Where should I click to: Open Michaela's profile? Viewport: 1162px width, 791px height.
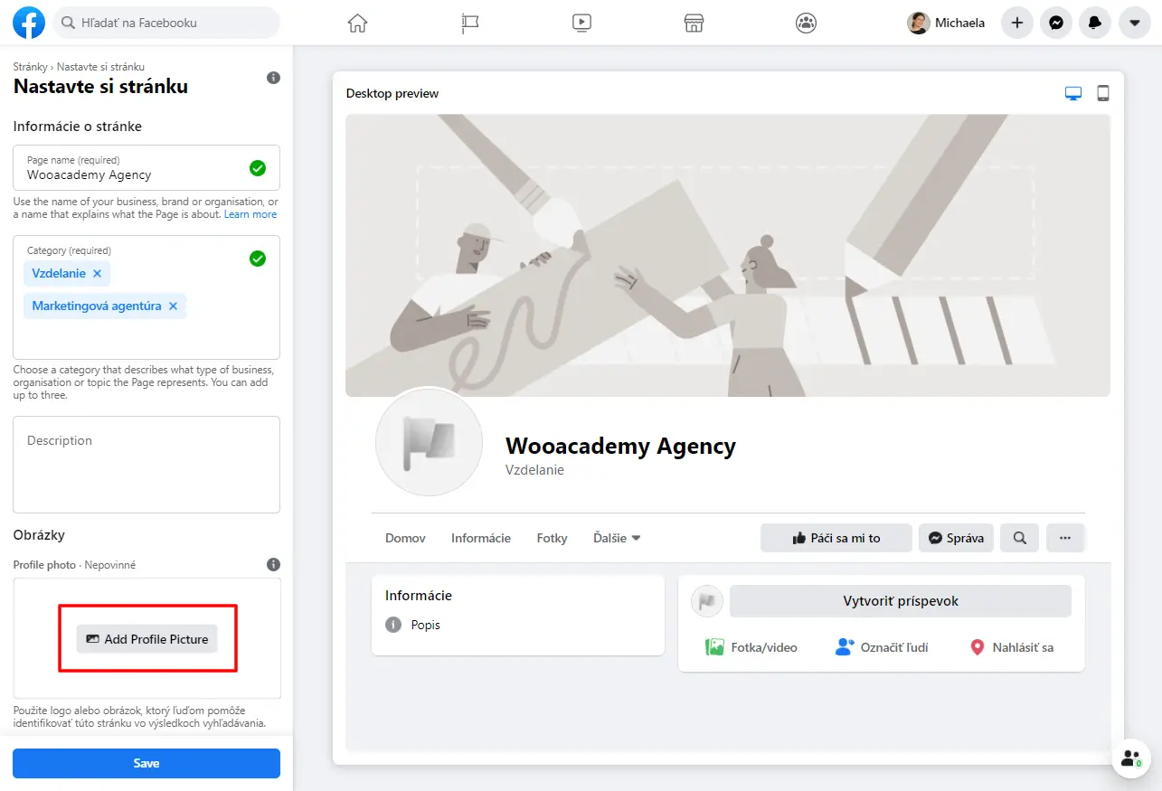(947, 23)
